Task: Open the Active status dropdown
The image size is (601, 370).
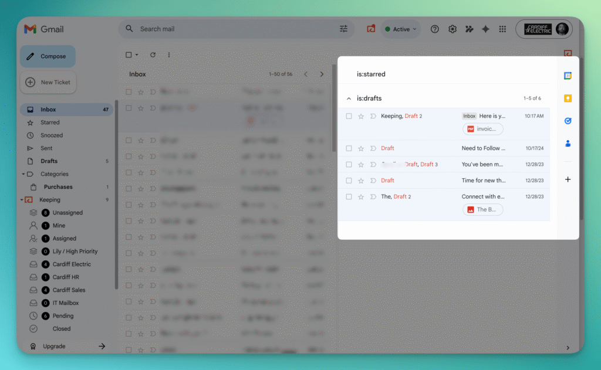Action: click(400, 29)
